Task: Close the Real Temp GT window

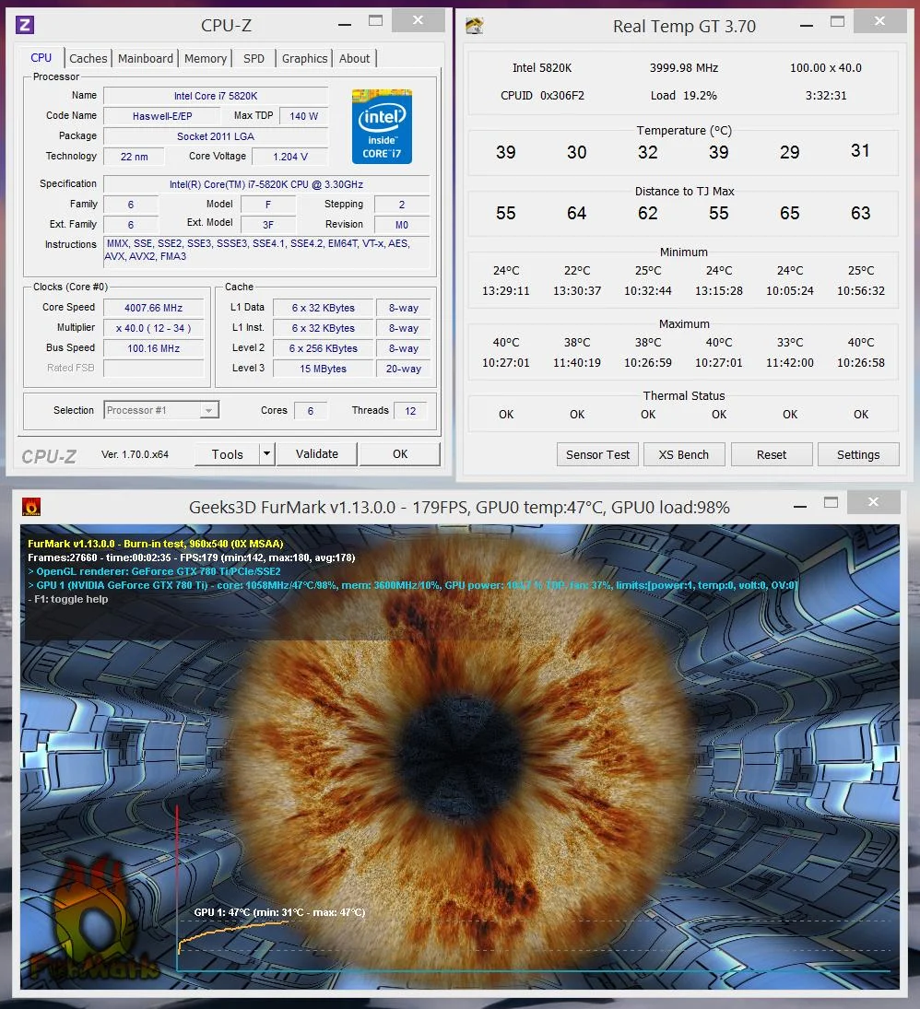Action: (879, 21)
